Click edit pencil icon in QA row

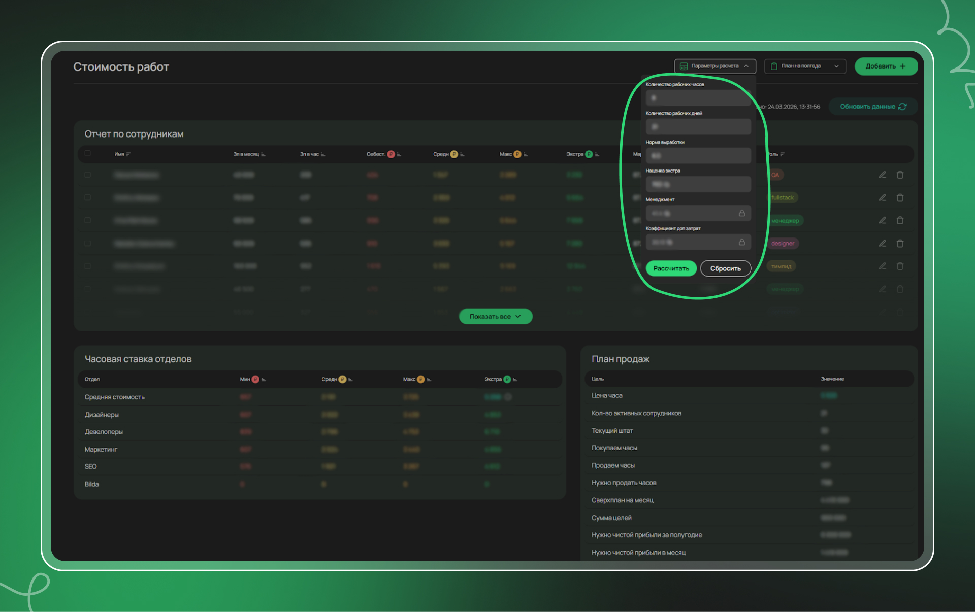pos(883,175)
